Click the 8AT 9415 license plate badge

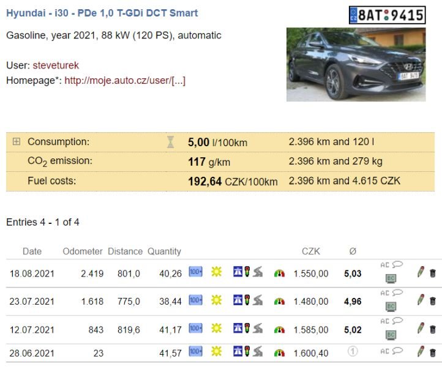pos(387,15)
